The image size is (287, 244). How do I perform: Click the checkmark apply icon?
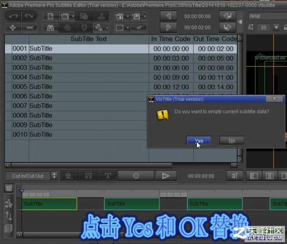pyautogui.click(x=139, y=28)
